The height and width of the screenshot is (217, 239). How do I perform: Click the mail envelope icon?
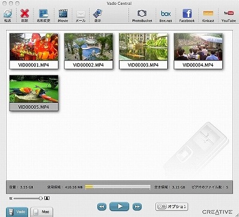(81, 14)
